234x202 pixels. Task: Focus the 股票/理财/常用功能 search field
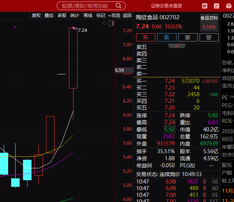coord(91,6)
